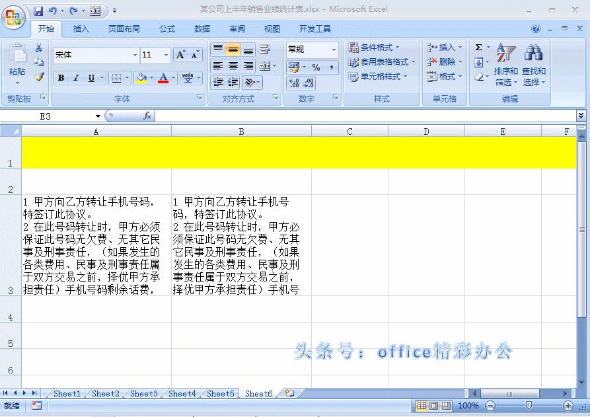590x417 pixels.
Task: Decrease indent
Action: [x=218, y=83]
